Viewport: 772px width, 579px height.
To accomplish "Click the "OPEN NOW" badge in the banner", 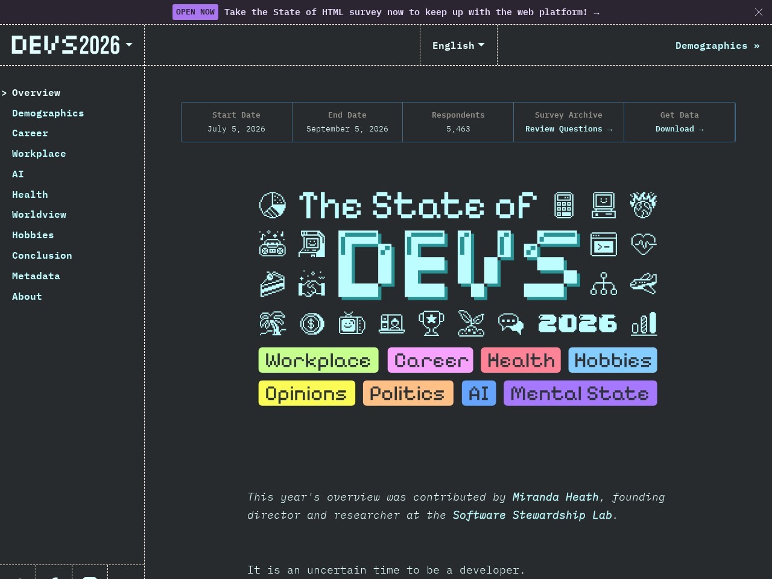I will click(195, 12).
